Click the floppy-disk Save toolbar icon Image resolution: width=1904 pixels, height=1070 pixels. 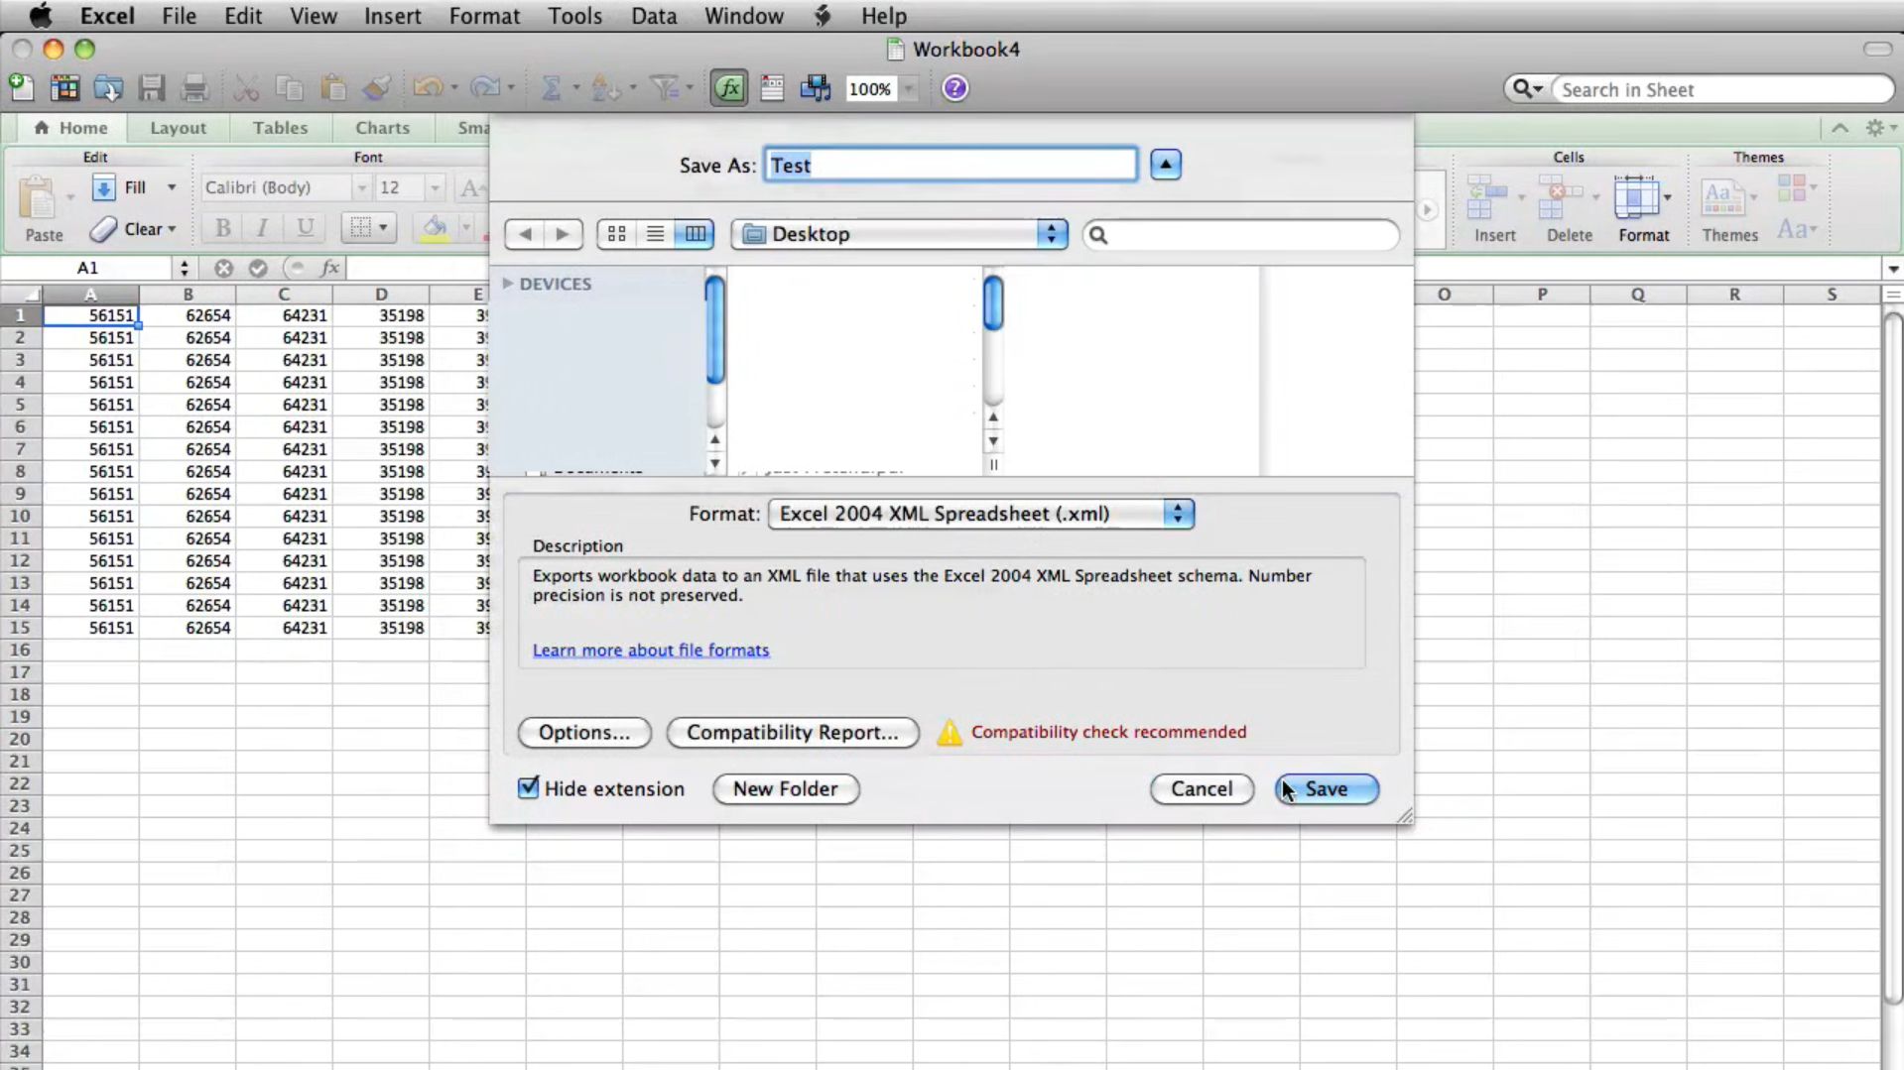tap(152, 88)
